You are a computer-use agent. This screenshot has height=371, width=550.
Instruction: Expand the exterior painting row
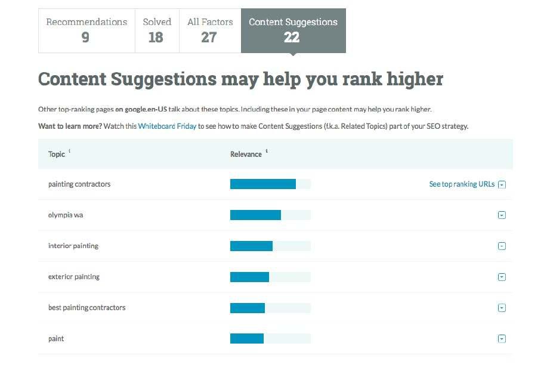[502, 277]
